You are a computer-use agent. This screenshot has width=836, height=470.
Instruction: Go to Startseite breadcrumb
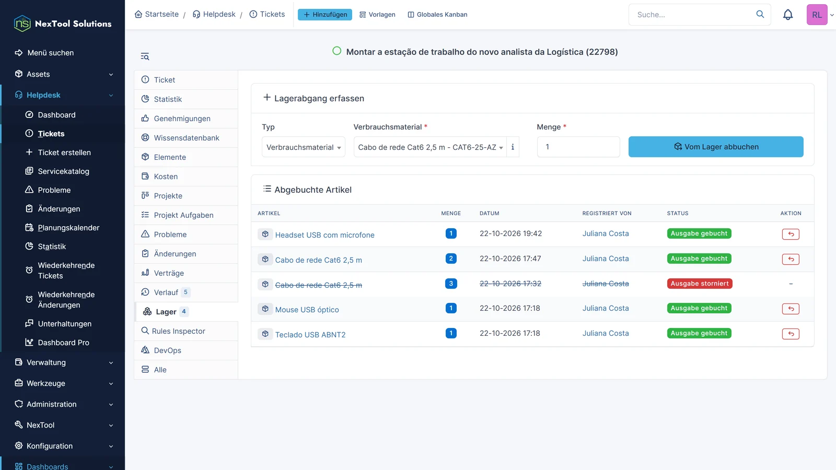(x=157, y=14)
